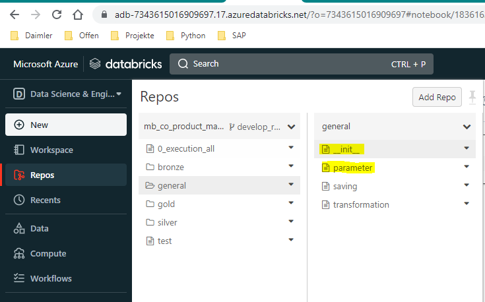The height and width of the screenshot is (302, 485).
Task: Open Compute in the sidebar
Action: (x=48, y=253)
